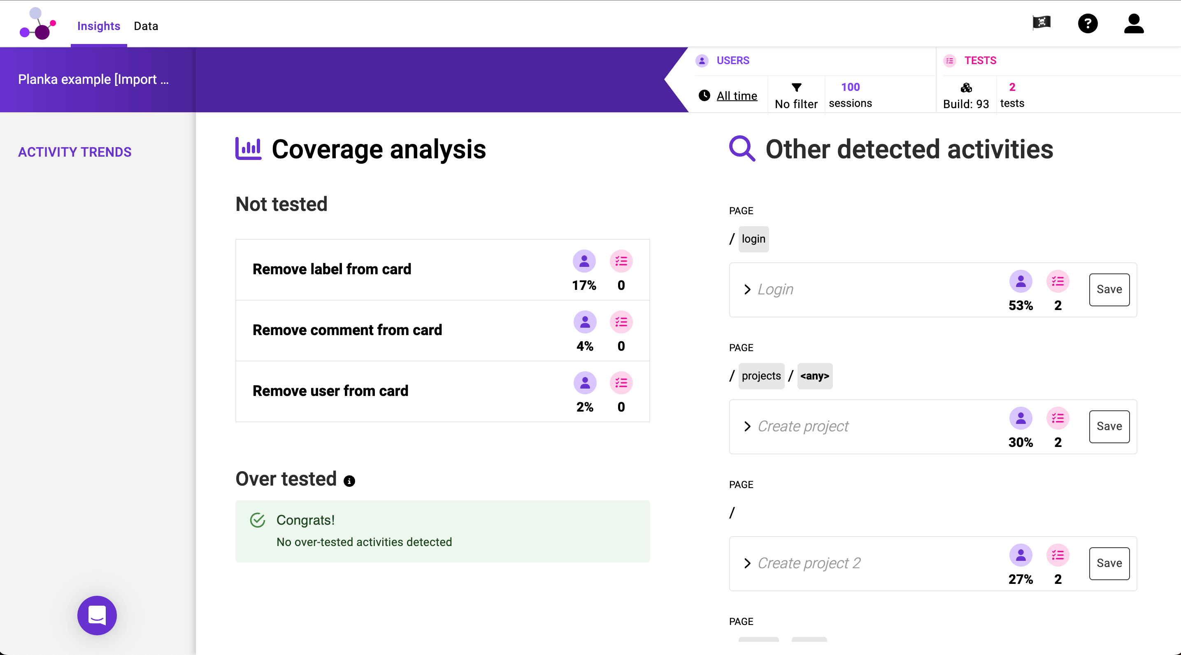Click the users icon next to USERS header
This screenshot has height=655, width=1181.
tap(702, 60)
